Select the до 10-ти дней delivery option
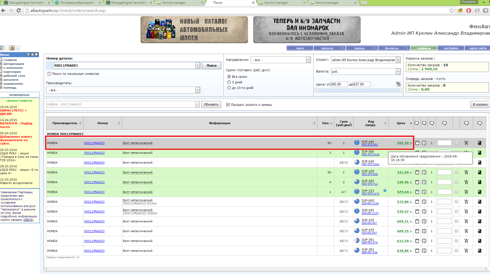The height and width of the screenshot is (274, 490). coord(229,88)
